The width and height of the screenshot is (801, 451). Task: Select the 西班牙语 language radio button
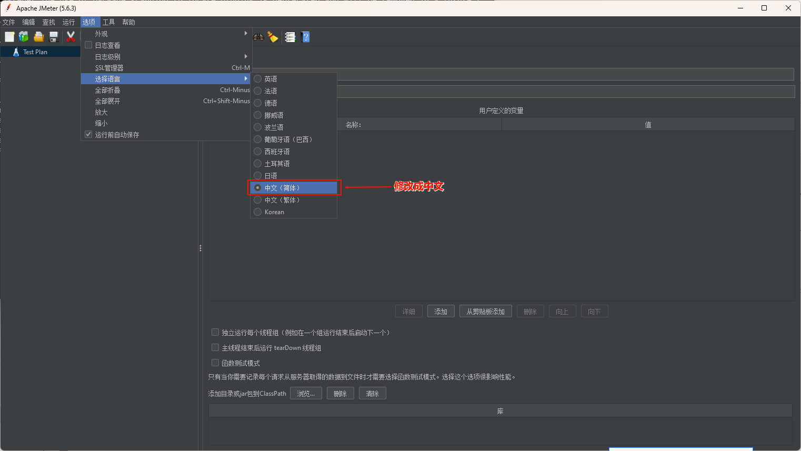(x=258, y=152)
